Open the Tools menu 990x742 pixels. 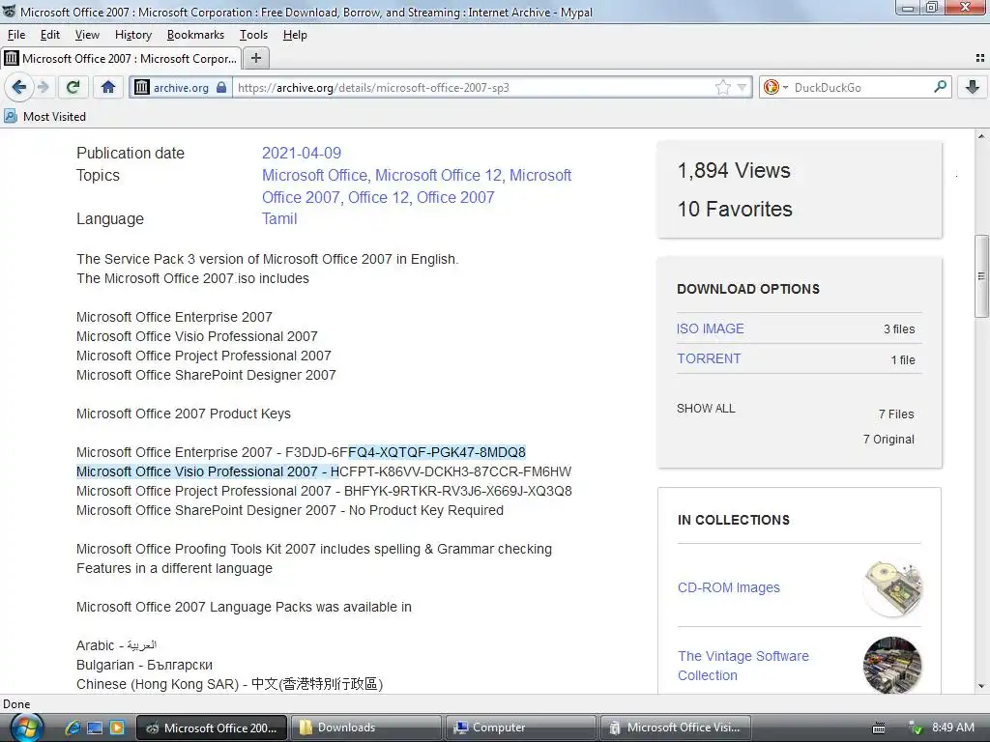pyautogui.click(x=253, y=35)
